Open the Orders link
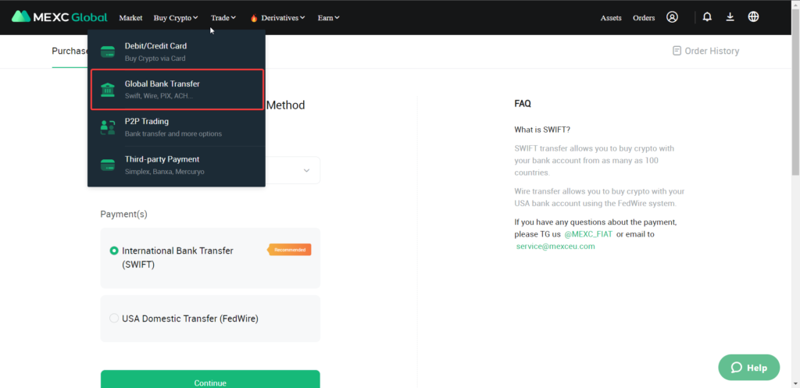Viewport: 800px width, 388px height. pyautogui.click(x=644, y=18)
